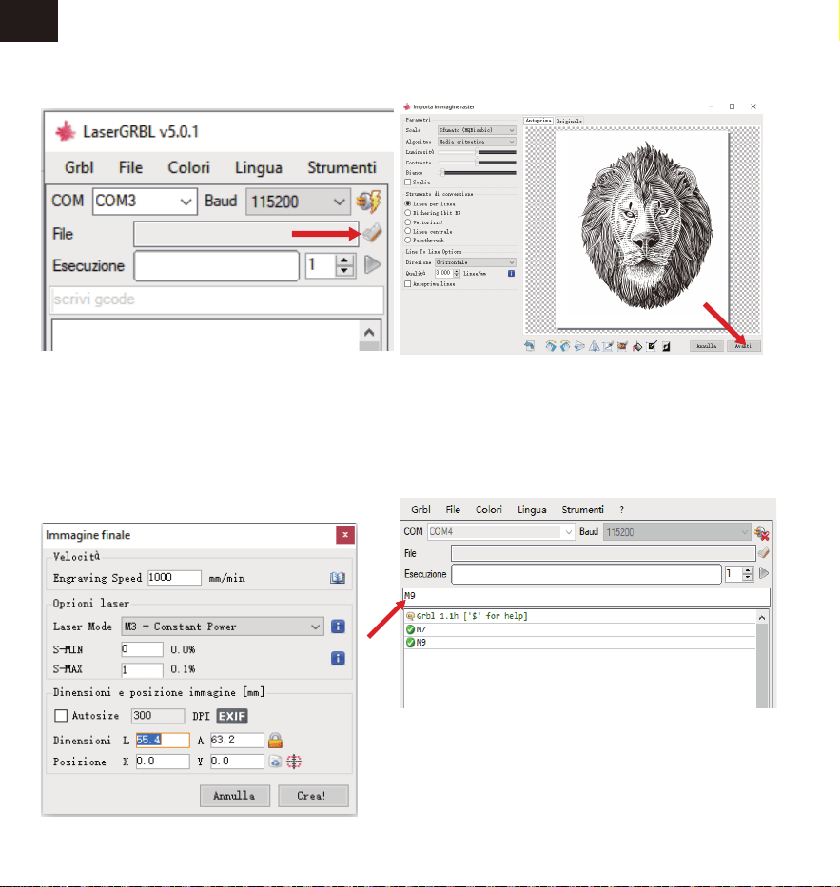The height and width of the screenshot is (887, 840).
Task: Click blue info icon next to Qualità
Action: tap(511, 273)
